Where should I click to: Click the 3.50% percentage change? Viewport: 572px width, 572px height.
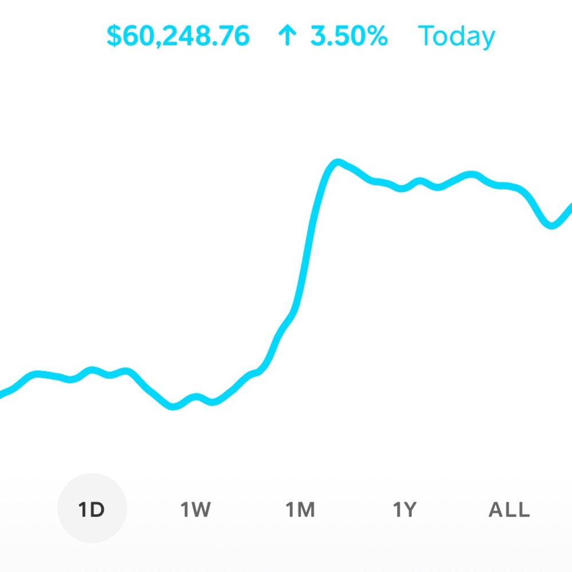click(x=349, y=37)
